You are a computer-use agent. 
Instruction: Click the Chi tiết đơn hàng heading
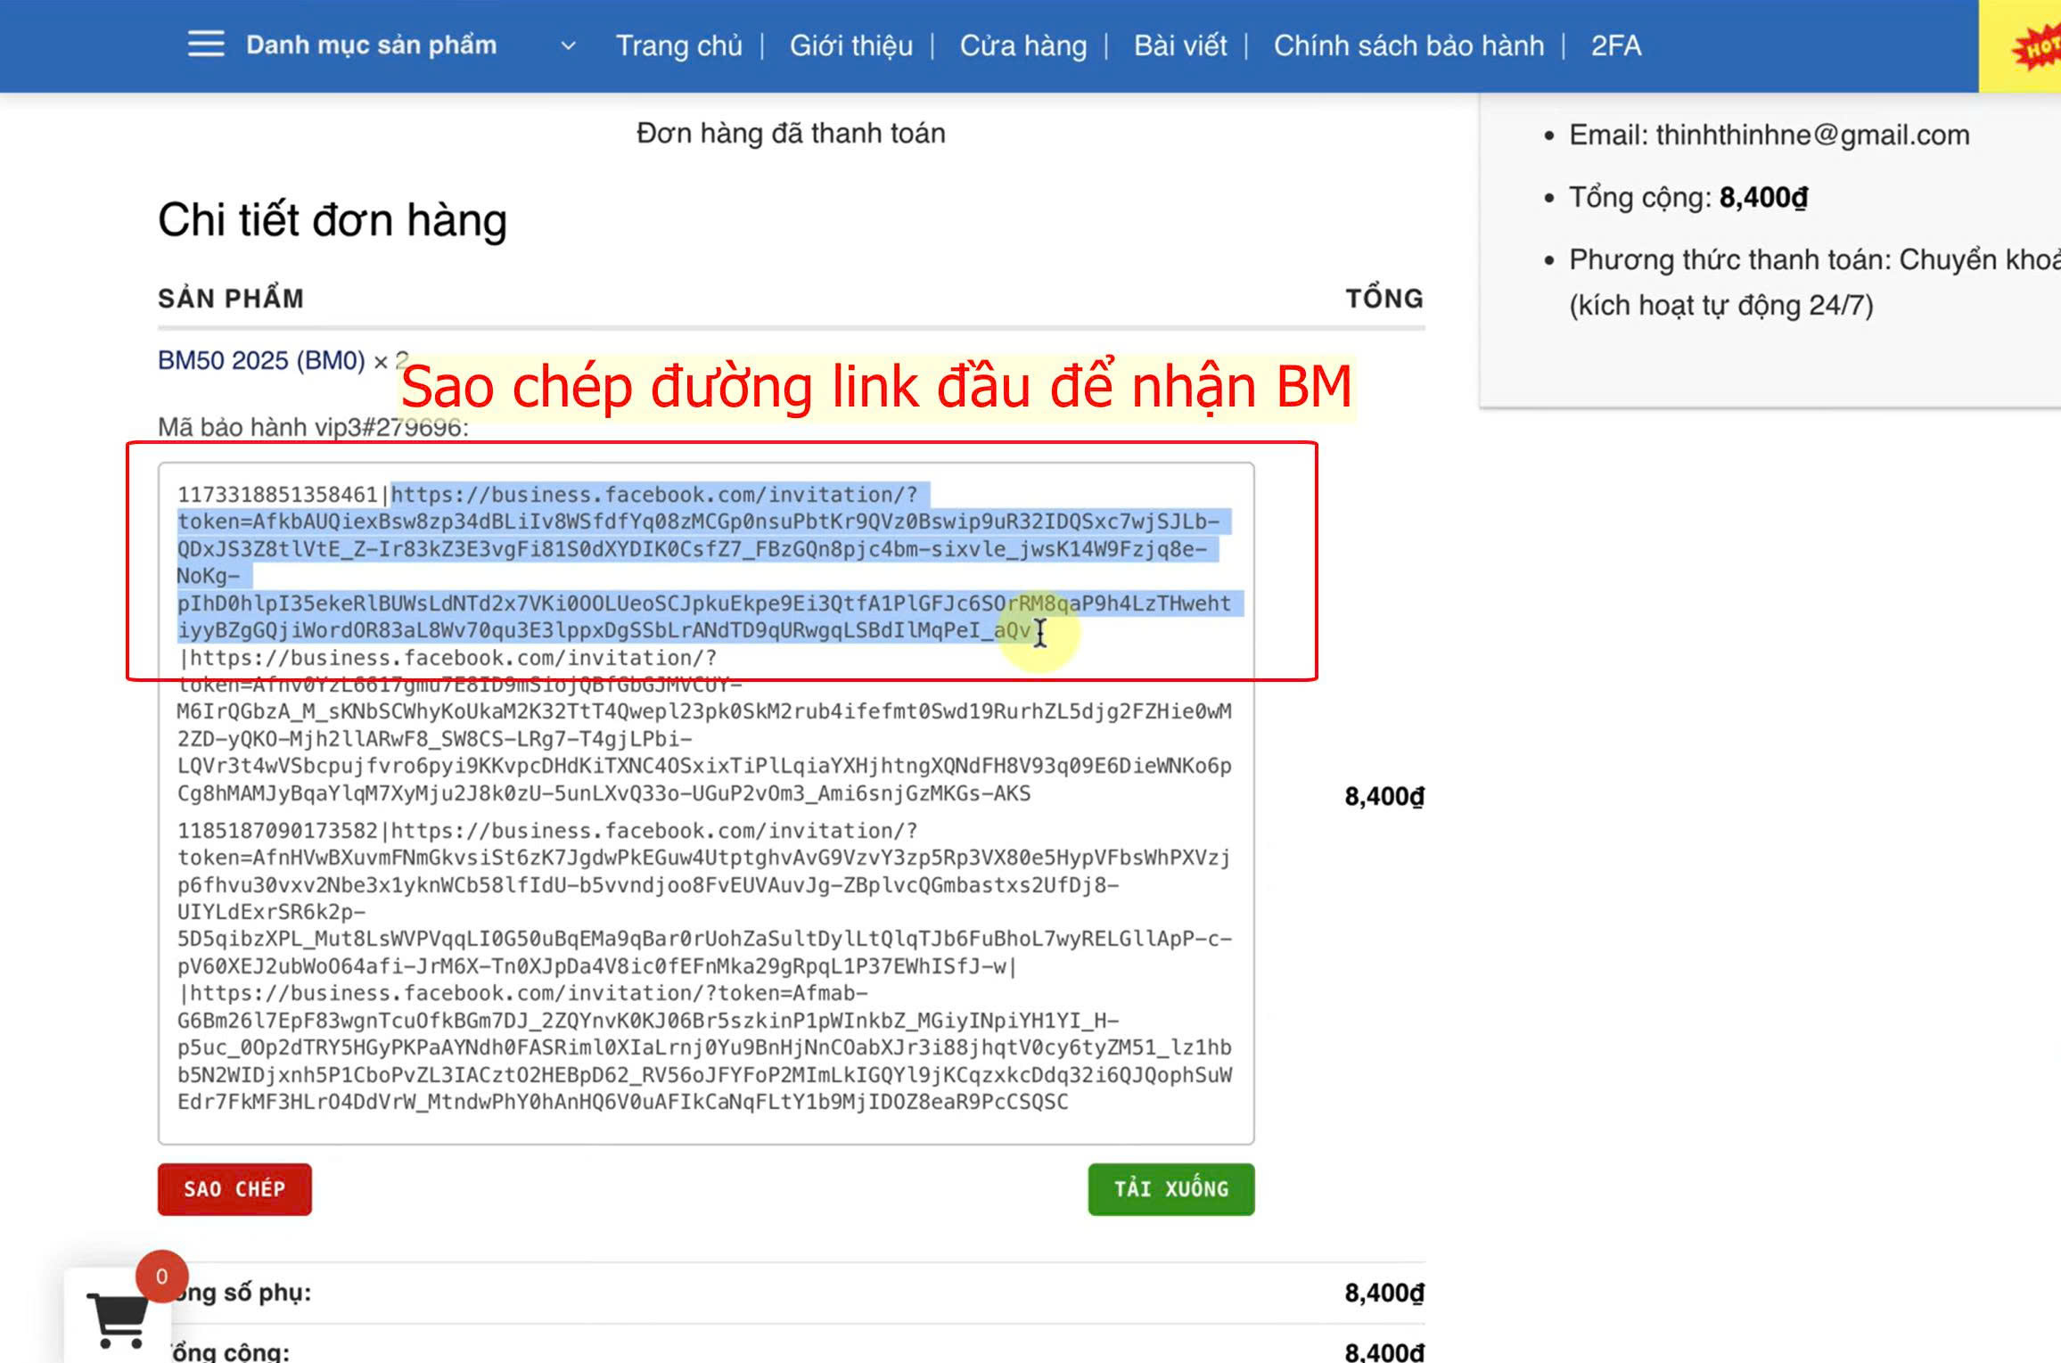(333, 220)
